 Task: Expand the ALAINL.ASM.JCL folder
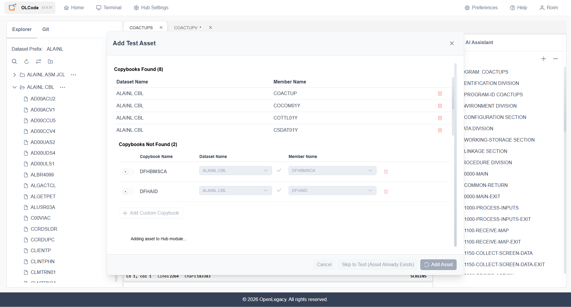point(14,75)
